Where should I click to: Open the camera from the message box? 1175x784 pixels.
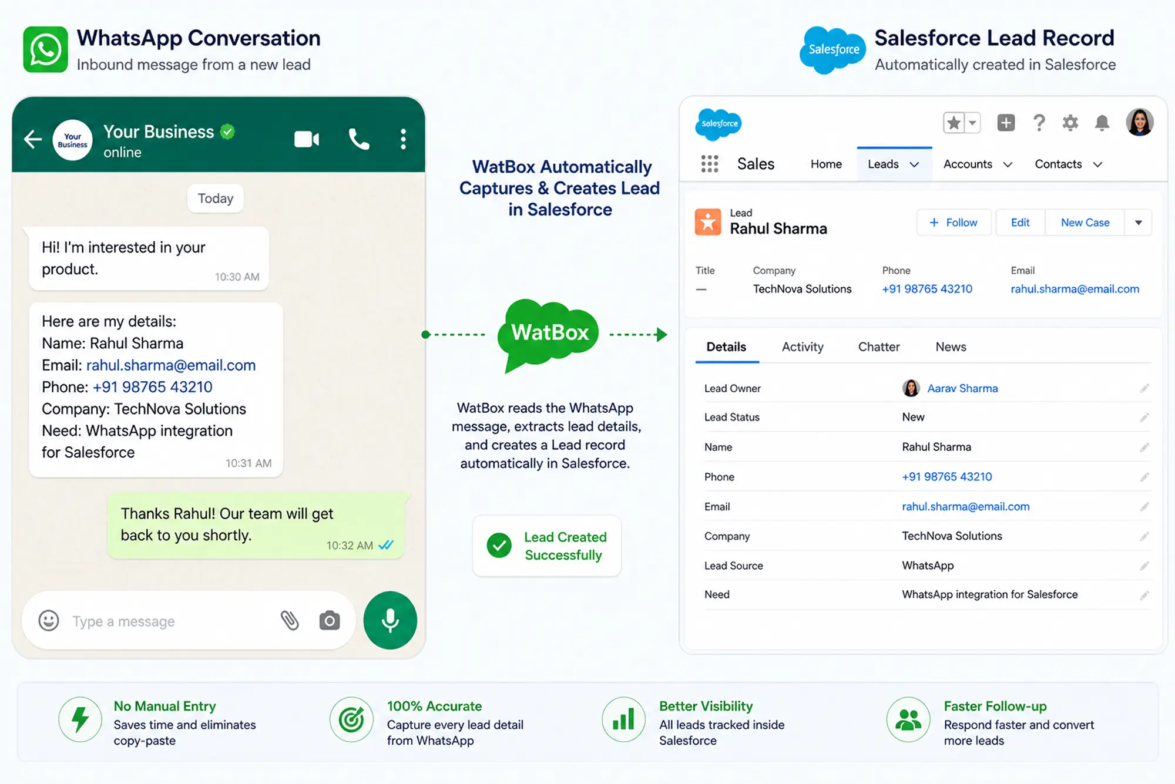point(330,620)
